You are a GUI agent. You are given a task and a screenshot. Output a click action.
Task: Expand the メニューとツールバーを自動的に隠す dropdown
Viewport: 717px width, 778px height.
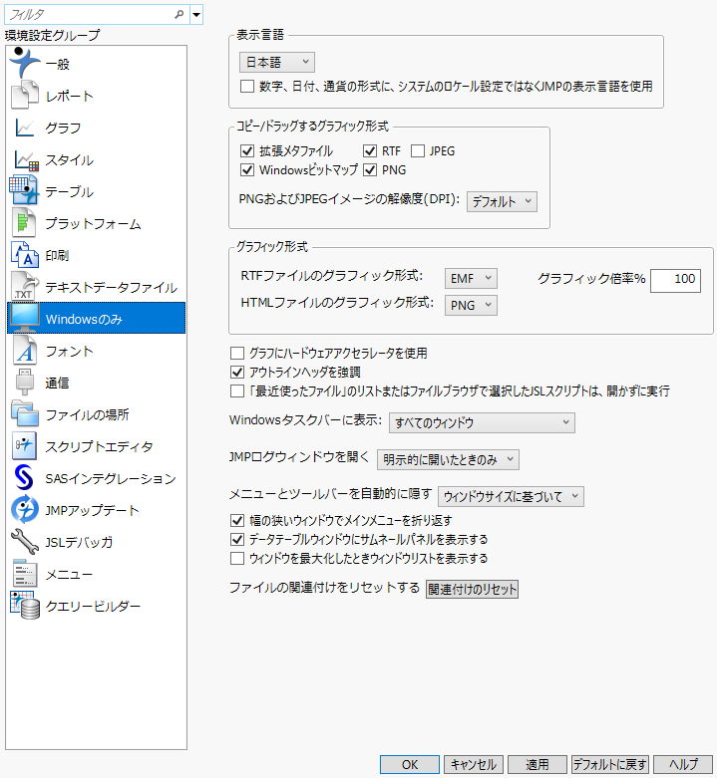click(x=511, y=496)
